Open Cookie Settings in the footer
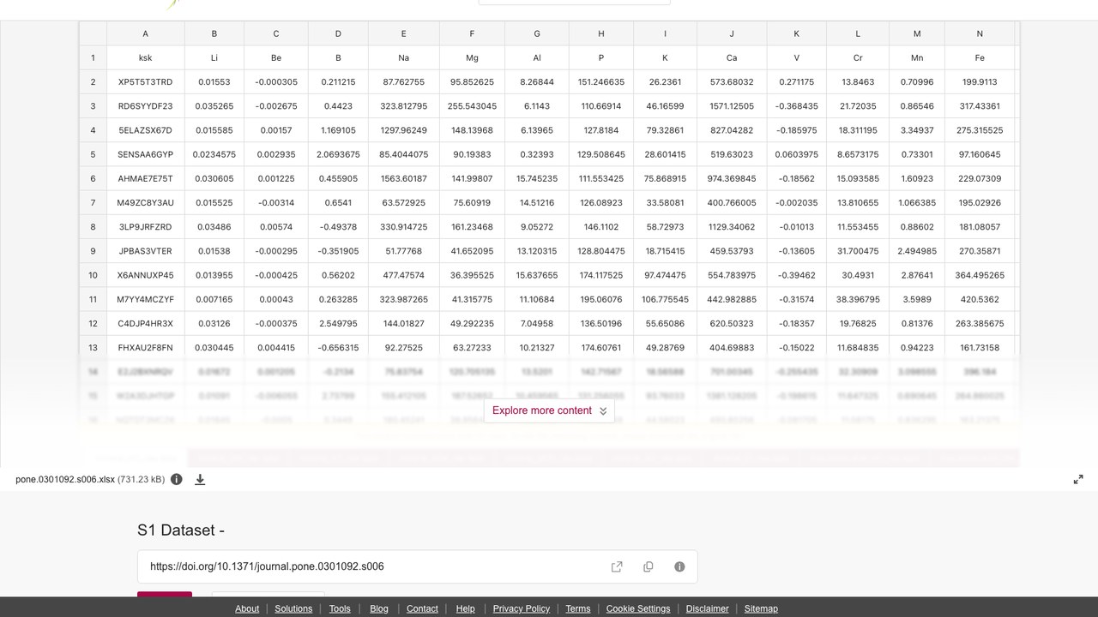Screen dimensions: 1098x617 [x=638, y=608]
